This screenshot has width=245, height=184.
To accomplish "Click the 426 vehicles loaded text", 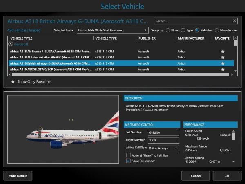I will [24, 30].
